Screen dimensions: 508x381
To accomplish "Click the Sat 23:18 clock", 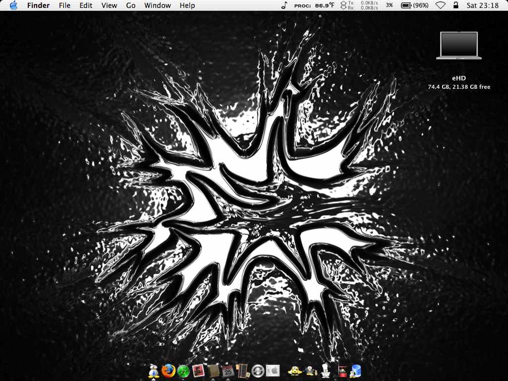I will point(482,5).
